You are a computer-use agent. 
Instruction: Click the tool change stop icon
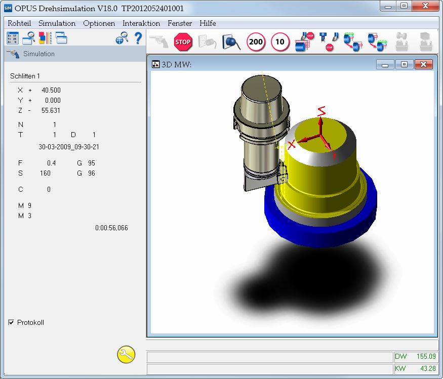[x=329, y=42]
